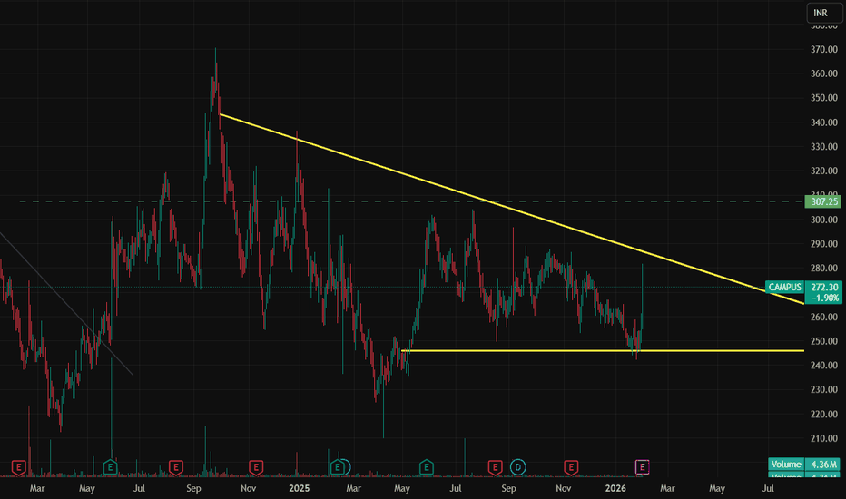Viewport: 846px width, 499px height.
Task: Click the green earnings marker before Jul 2025
Action: [x=427, y=467]
